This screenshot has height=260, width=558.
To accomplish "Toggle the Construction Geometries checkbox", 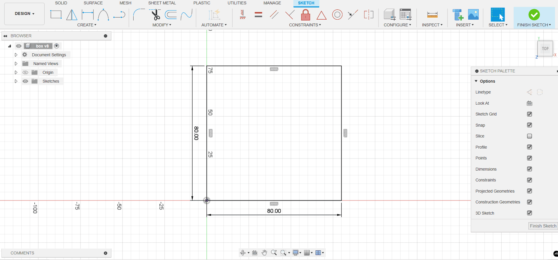I will tap(530, 202).
